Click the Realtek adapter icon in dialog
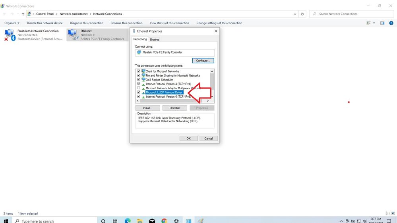This screenshot has width=397, height=223. (139, 52)
